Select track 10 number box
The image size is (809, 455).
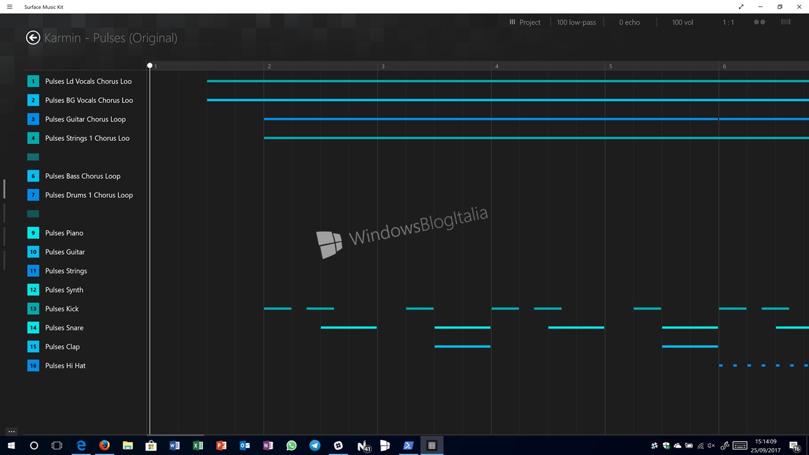[x=33, y=252]
